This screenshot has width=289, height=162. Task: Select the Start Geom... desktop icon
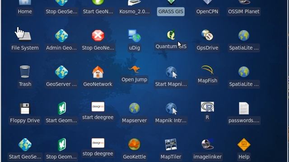click(x=61, y=108)
